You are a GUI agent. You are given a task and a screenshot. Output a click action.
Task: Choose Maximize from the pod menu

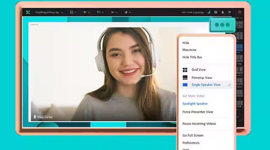tap(189, 50)
